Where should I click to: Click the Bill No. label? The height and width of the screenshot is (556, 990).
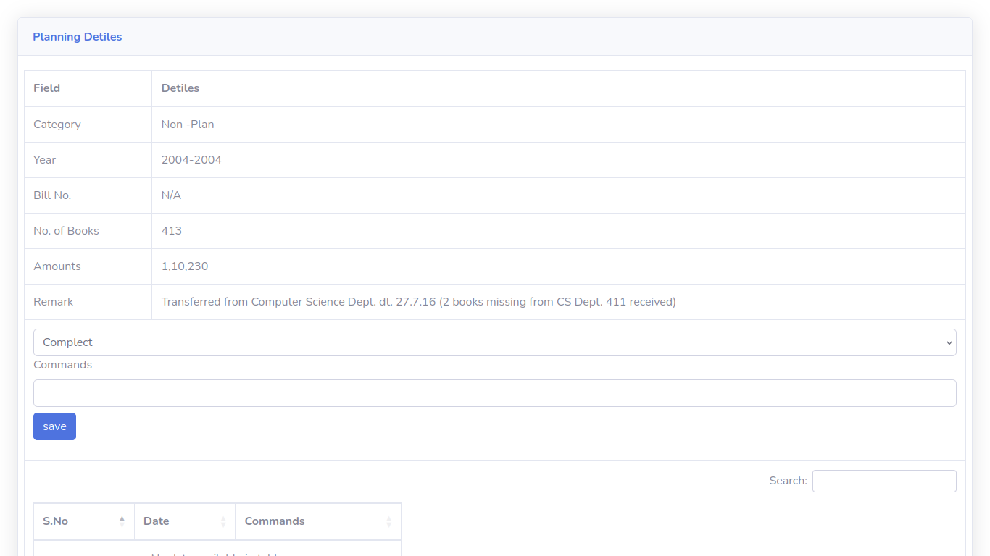pos(52,195)
